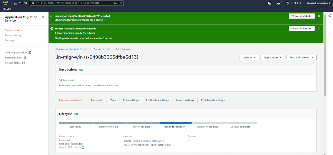Collapse the Application Migration Service sidebar

[43, 17]
